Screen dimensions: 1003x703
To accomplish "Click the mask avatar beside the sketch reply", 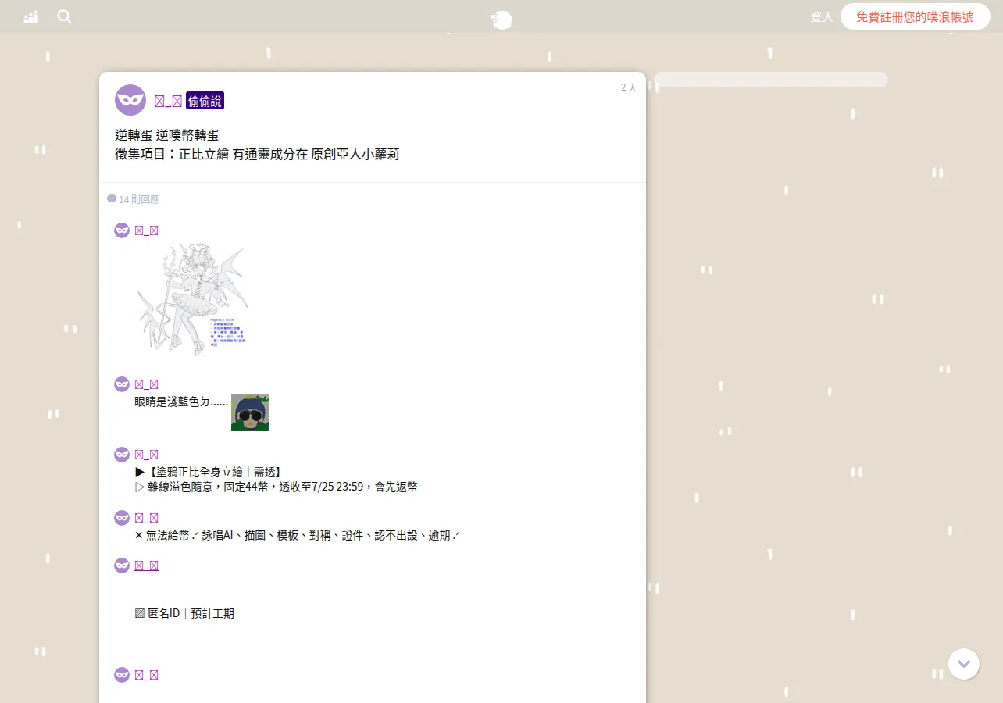I will 122,230.
